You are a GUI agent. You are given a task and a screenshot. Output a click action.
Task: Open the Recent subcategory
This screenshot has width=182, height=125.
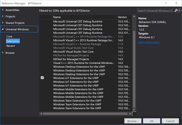(11, 46)
